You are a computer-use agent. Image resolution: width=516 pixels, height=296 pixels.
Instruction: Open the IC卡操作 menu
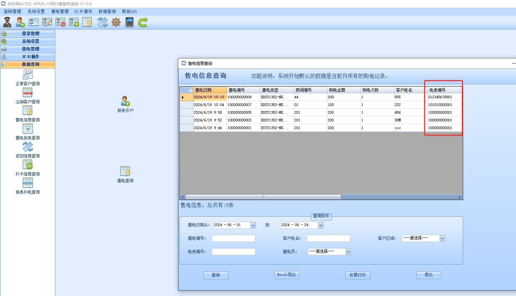coord(83,11)
